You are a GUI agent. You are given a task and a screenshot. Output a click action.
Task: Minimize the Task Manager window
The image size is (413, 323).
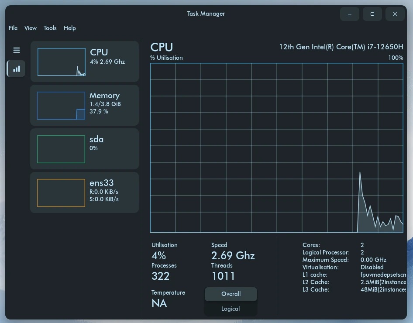(x=350, y=14)
